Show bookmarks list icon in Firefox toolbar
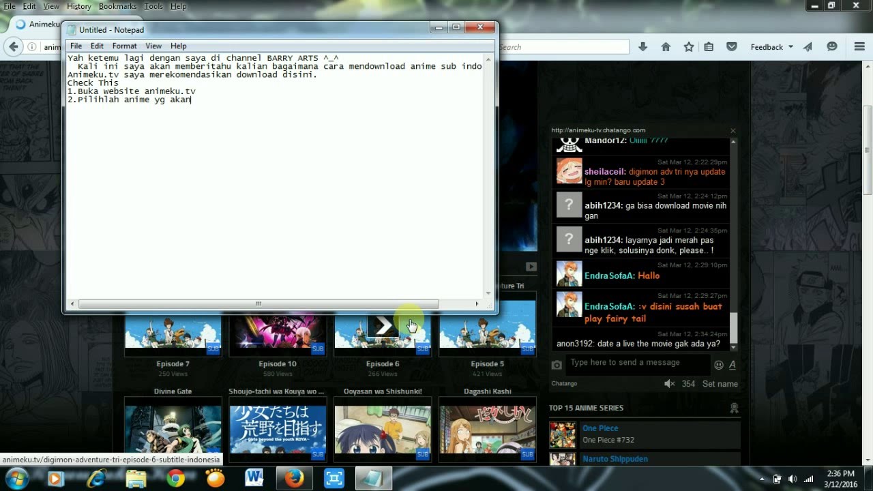Screen dimensions: 873x491 (x=709, y=47)
